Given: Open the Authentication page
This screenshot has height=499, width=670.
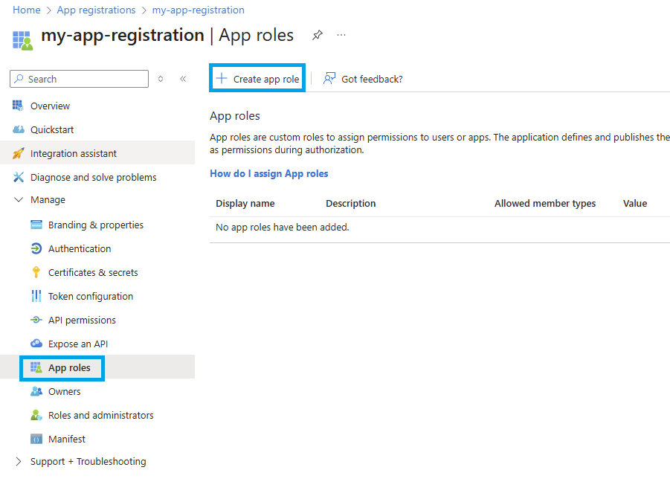Looking at the screenshot, I should (97, 248).
